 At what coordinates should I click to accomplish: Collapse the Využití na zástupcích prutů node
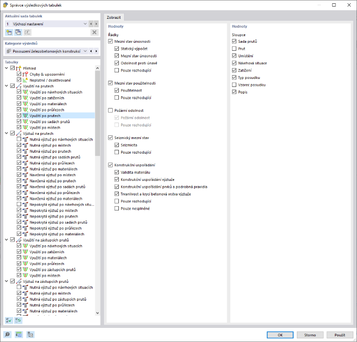point(7,240)
